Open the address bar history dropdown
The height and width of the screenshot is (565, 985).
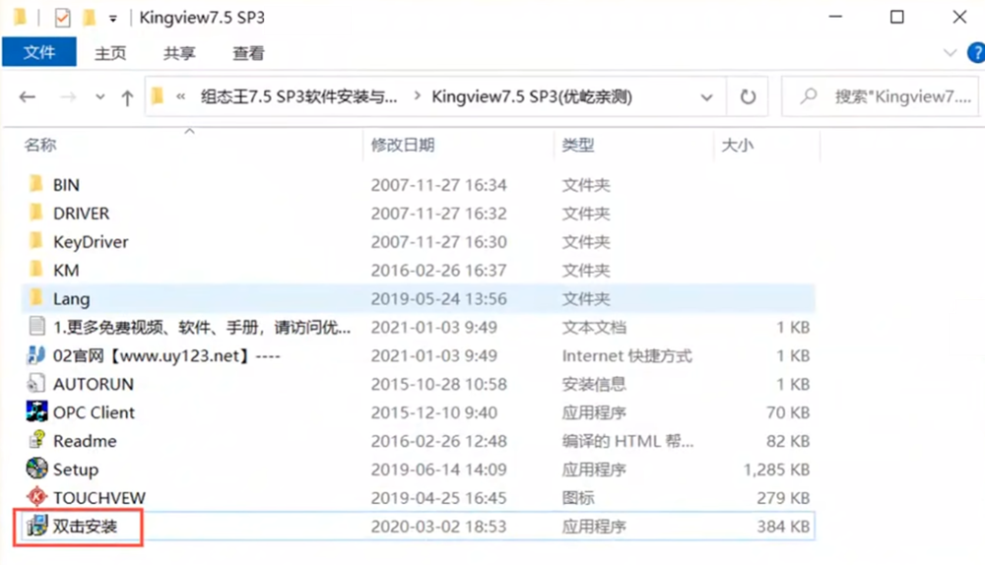pyautogui.click(x=706, y=97)
